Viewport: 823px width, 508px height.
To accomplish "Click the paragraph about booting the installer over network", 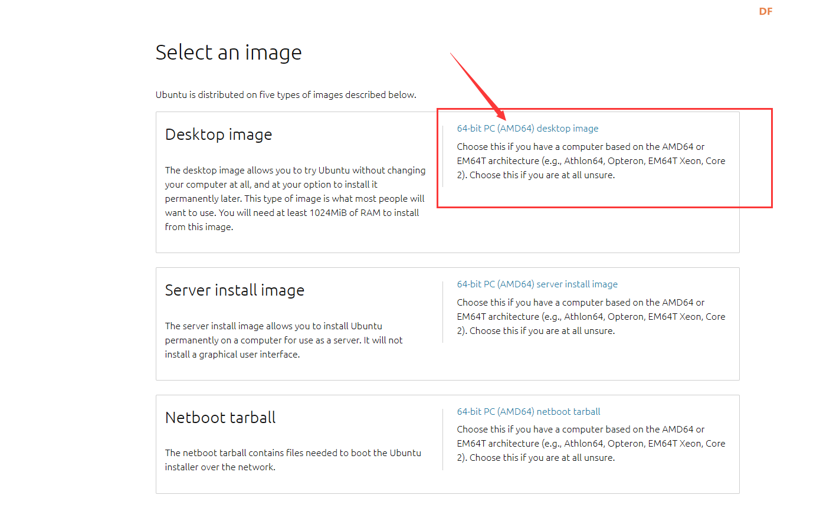I will pyautogui.click(x=293, y=460).
